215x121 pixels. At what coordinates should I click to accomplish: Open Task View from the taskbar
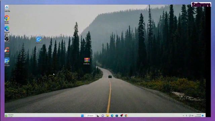(98, 116)
